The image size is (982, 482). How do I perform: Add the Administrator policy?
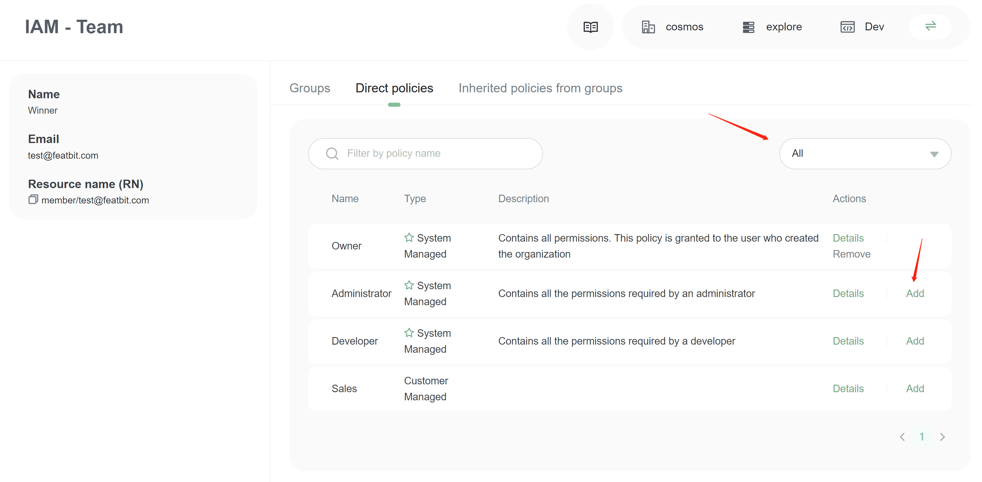click(915, 293)
